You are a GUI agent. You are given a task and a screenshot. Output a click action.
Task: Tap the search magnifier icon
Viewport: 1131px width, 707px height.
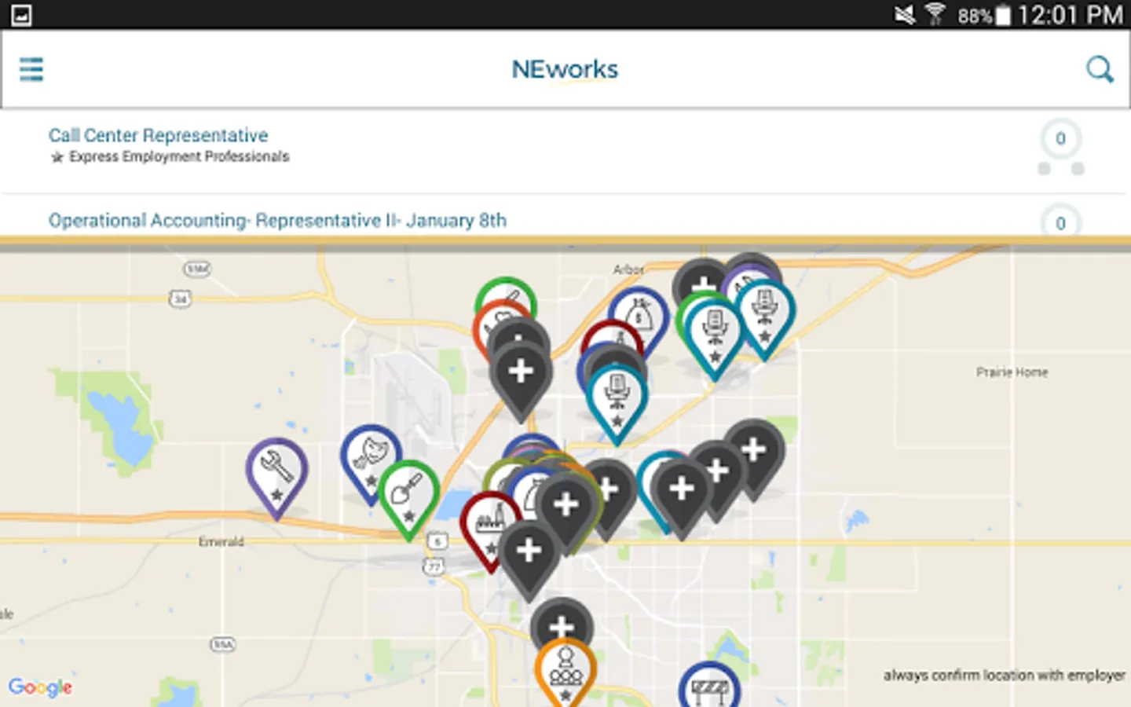coord(1100,69)
